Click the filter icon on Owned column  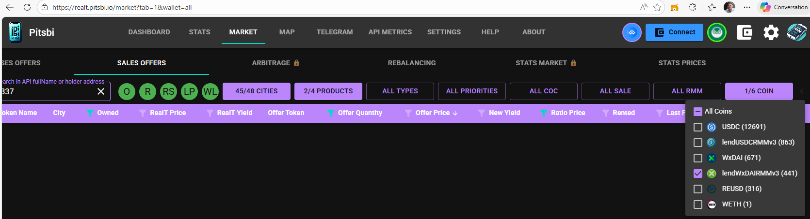click(x=90, y=113)
